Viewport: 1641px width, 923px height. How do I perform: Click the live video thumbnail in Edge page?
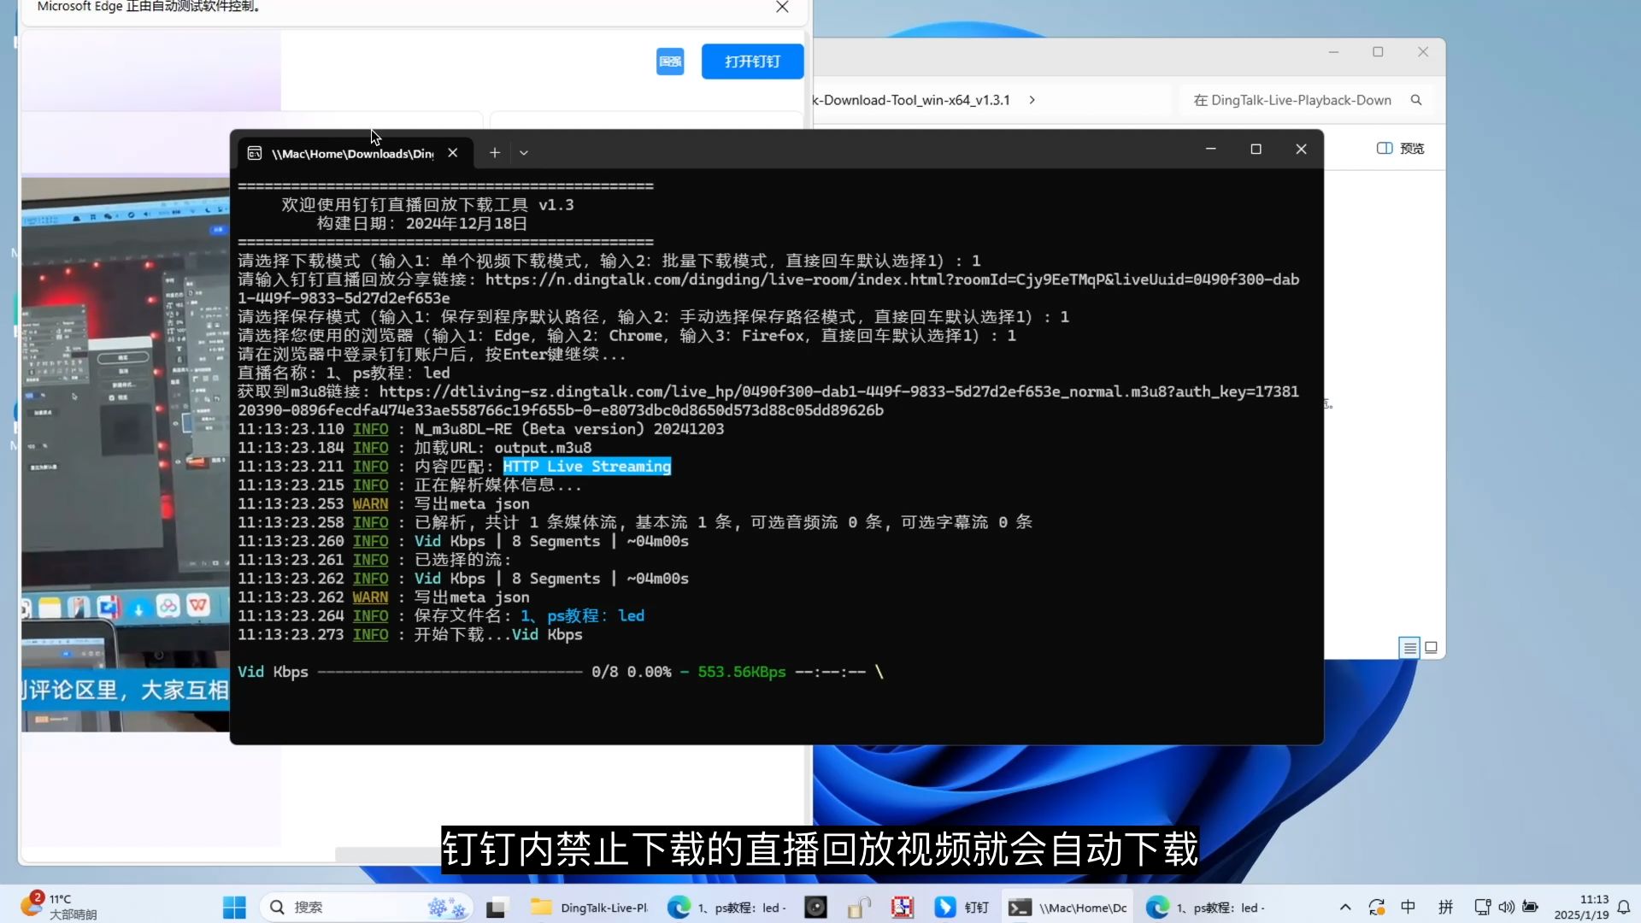[126, 453]
